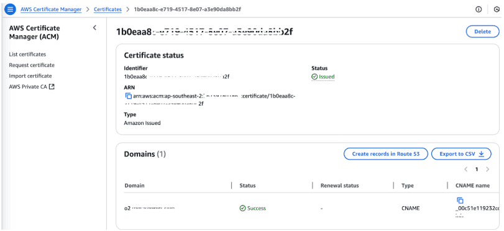Image resolution: width=504 pixels, height=231 pixels.
Task: Go to previous domains page
Action: (465, 170)
